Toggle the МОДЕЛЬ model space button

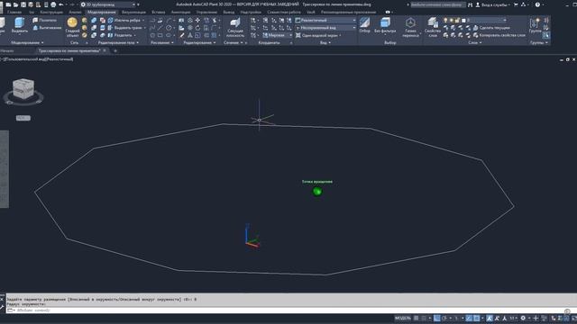coord(403,318)
